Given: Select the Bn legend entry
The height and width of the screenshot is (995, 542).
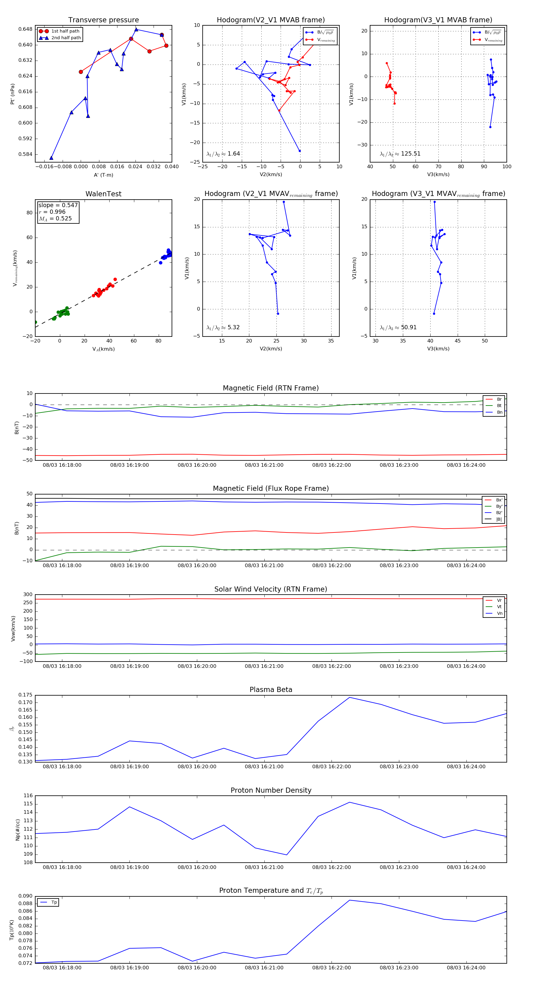Looking at the screenshot, I should pos(494,412).
